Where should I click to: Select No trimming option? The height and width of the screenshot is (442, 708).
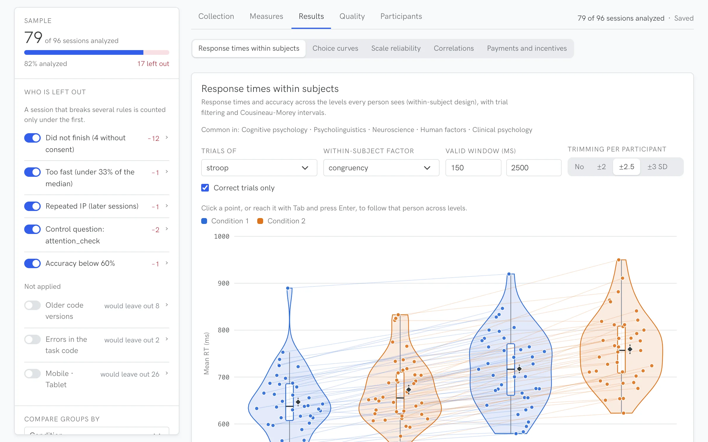[x=579, y=167]
